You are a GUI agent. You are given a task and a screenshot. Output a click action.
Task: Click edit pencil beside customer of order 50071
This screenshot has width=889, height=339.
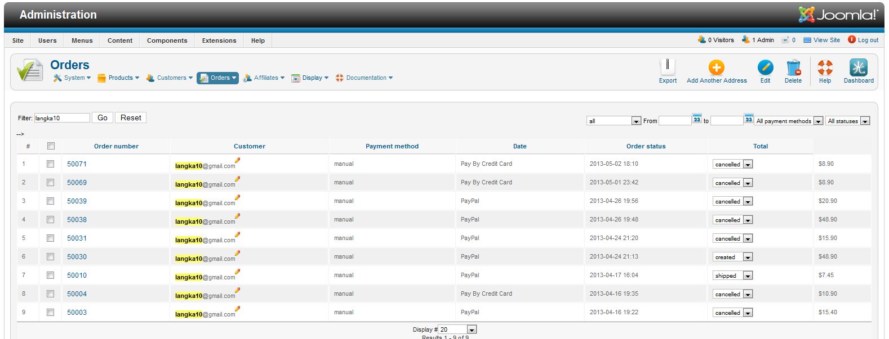click(238, 160)
